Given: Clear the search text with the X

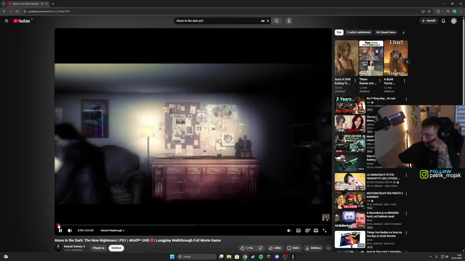Looking at the screenshot, I should (x=268, y=21).
